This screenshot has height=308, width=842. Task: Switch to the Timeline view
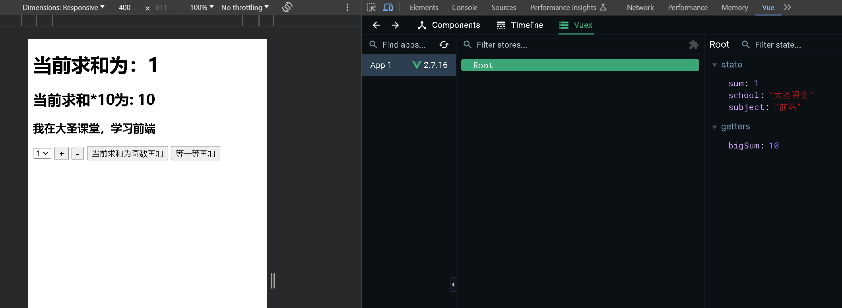point(520,25)
